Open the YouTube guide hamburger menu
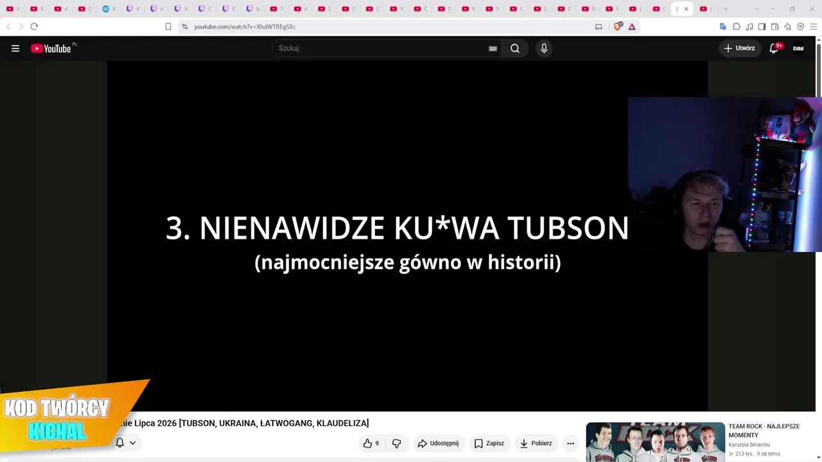822x462 pixels. [x=15, y=48]
